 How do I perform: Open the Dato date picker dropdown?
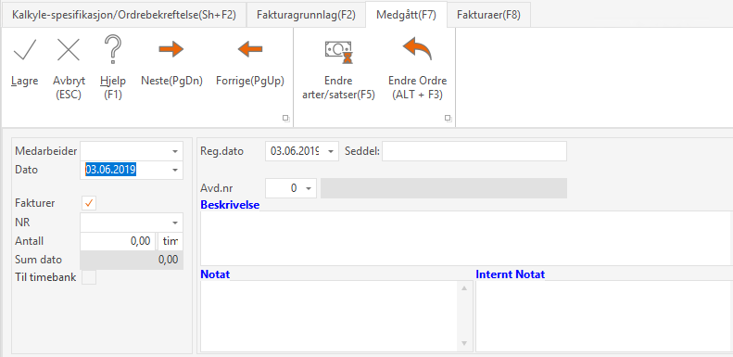[175, 171]
